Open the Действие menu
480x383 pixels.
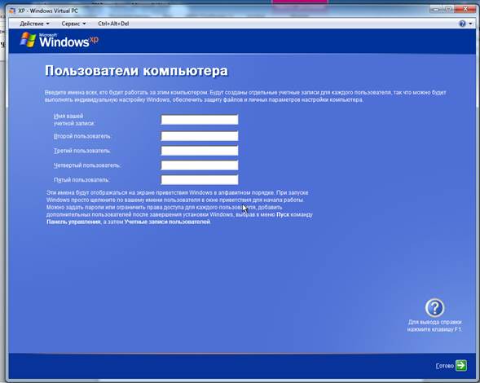[34, 24]
